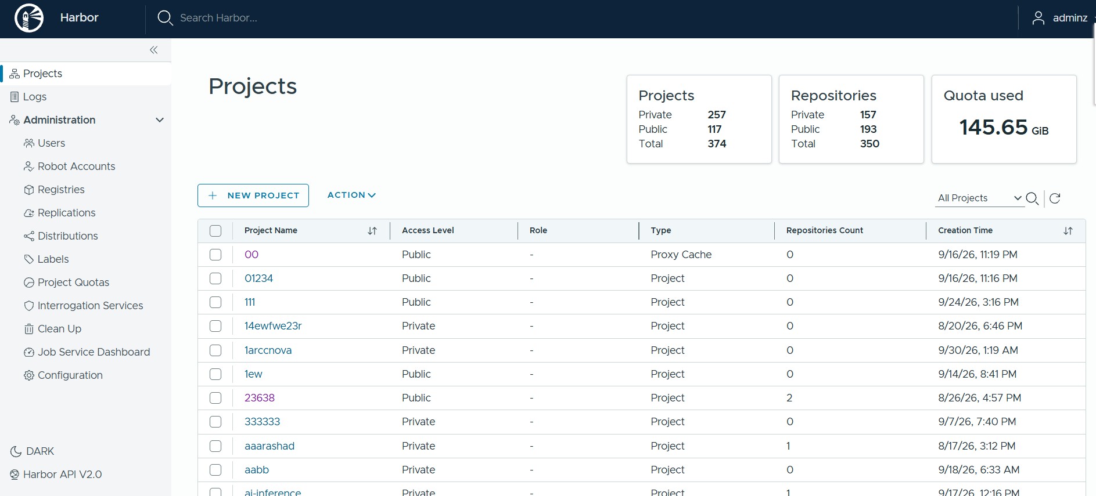Click the Interrogation Services shield icon
Screen dimensions: 1096x496
pos(29,306)
